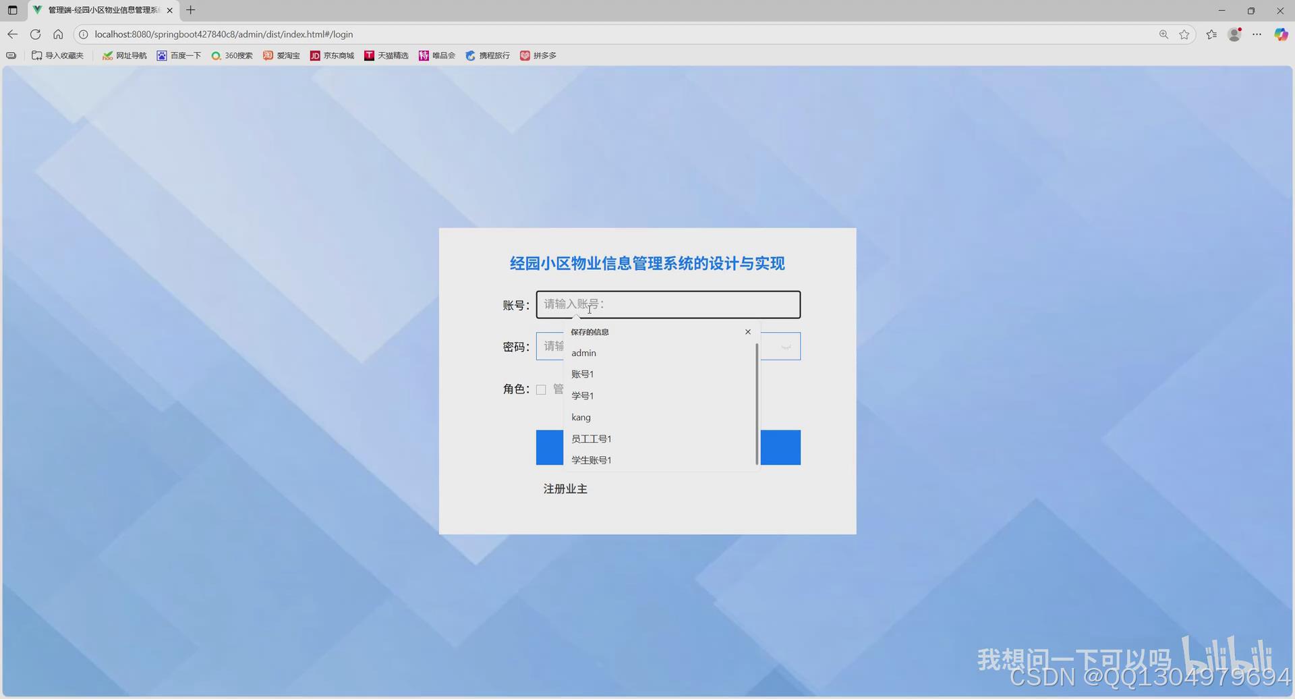1295x699 pixels.
Task: Launch the Copilot sidebar
Action: click(1281, 34)
